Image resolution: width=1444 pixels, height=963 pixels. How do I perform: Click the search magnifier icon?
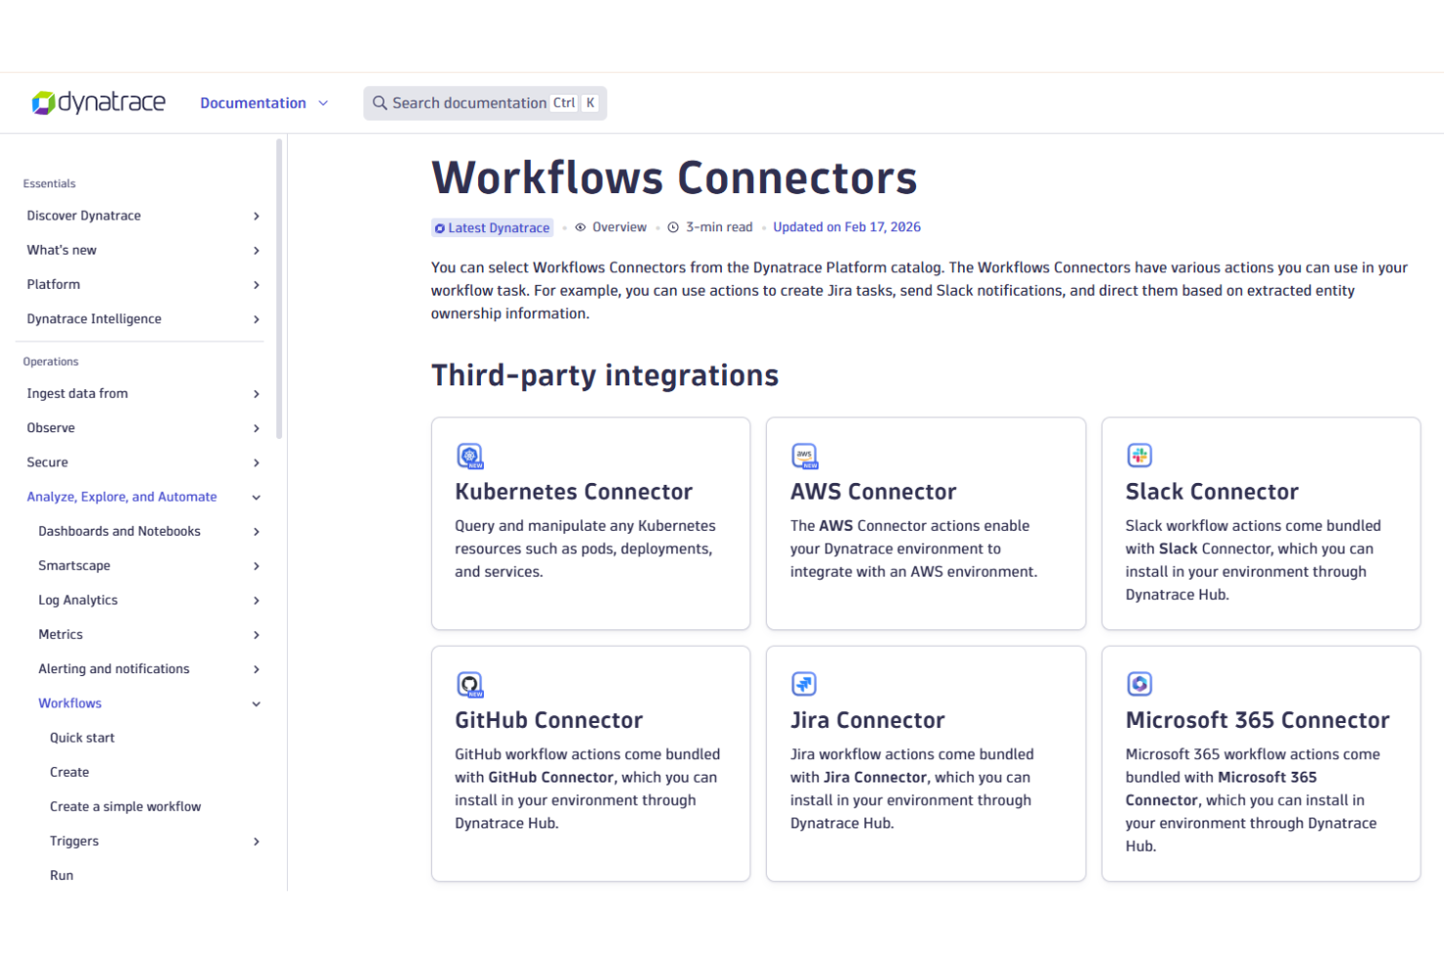click(x=380, y=102)
